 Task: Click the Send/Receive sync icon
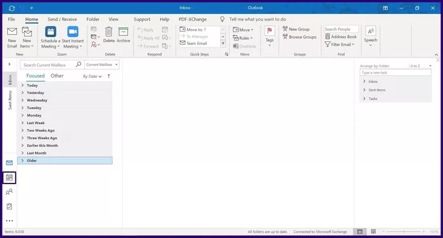point(11,8)
